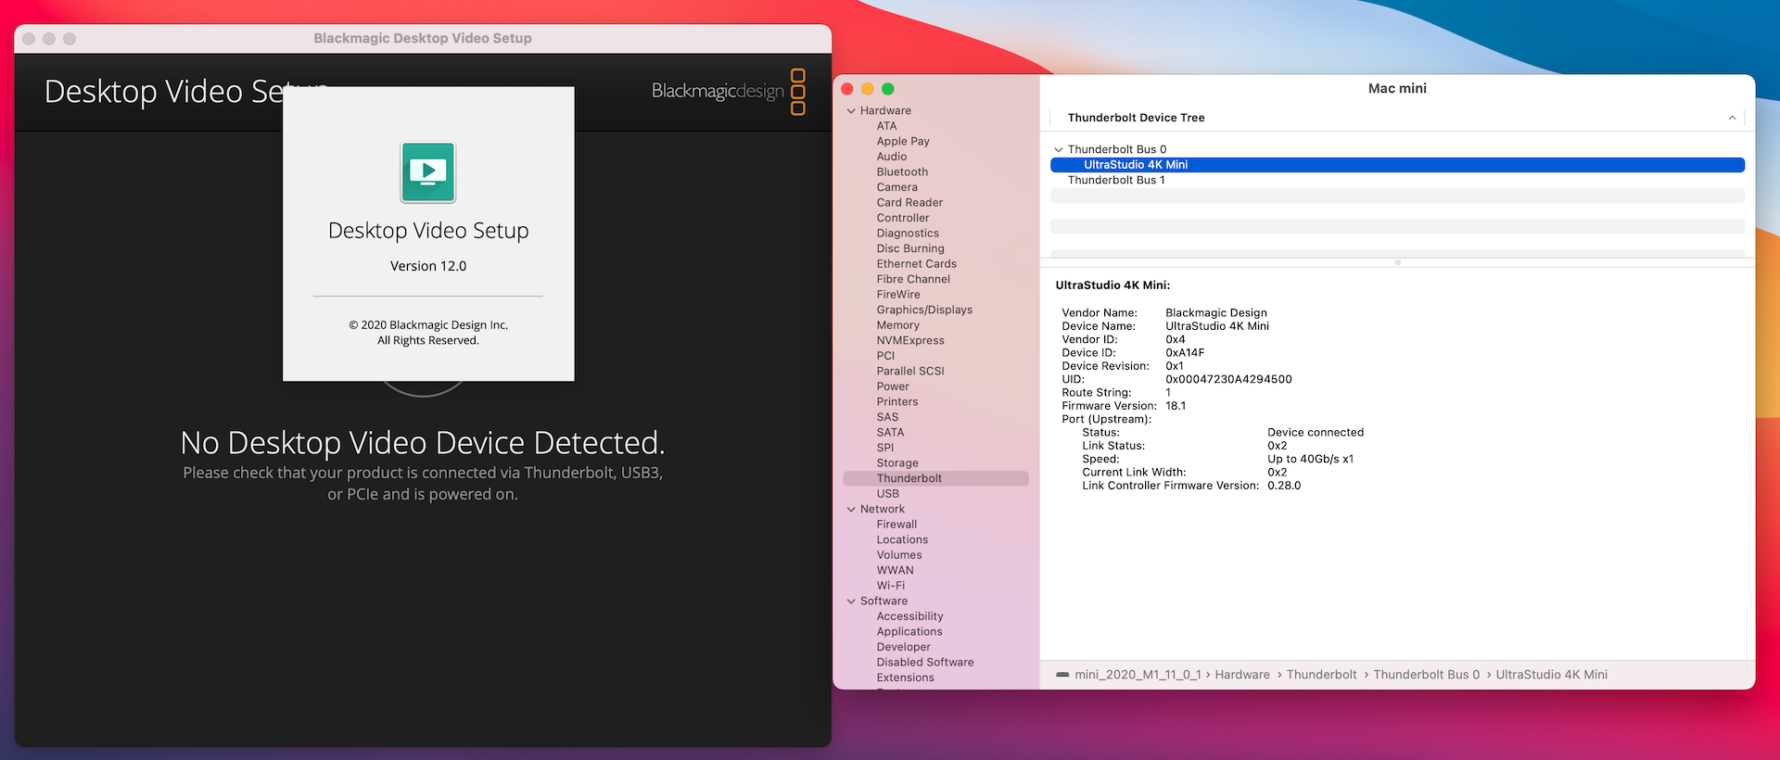Open Apple Pay in sidebar
Image resolution: width=1780 pixels, height=760 pixels.
(x=903, y=142)
